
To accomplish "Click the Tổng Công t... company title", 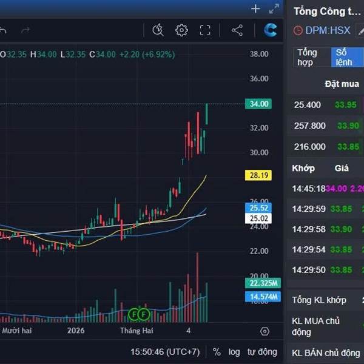I will tap(327, 11).
